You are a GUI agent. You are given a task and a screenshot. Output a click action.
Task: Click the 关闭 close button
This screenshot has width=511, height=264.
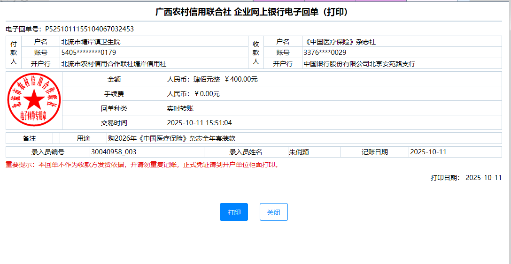coord(273,212)
